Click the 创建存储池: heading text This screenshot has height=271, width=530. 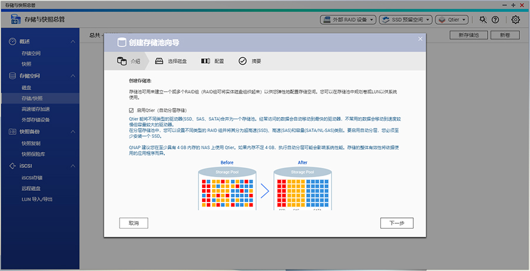pos(140,81)
